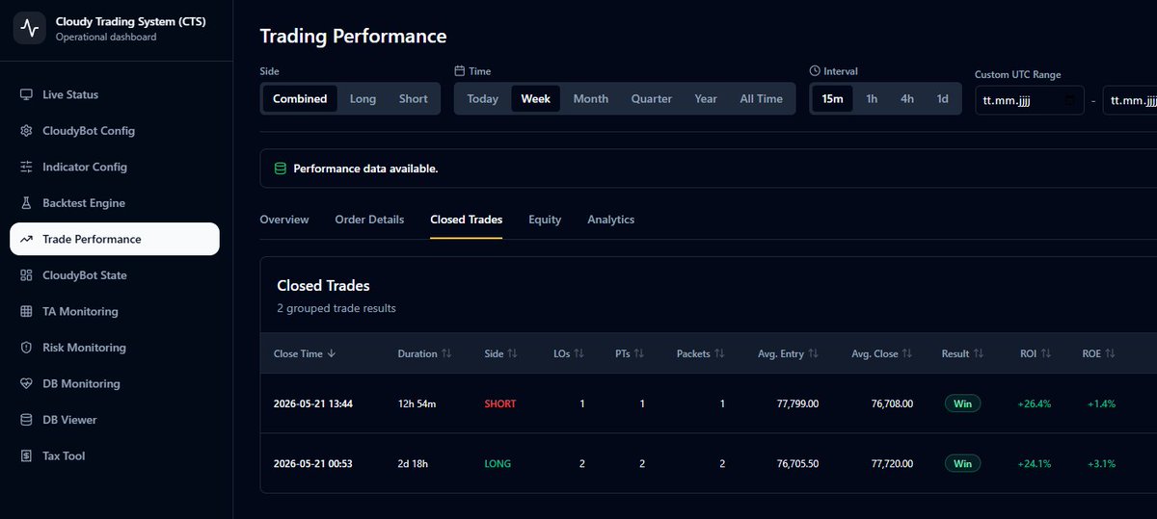Screen dimensions: 1157x519
Task: Click the DB Monitoring heart-pulse icon
Action: (26, 383)
